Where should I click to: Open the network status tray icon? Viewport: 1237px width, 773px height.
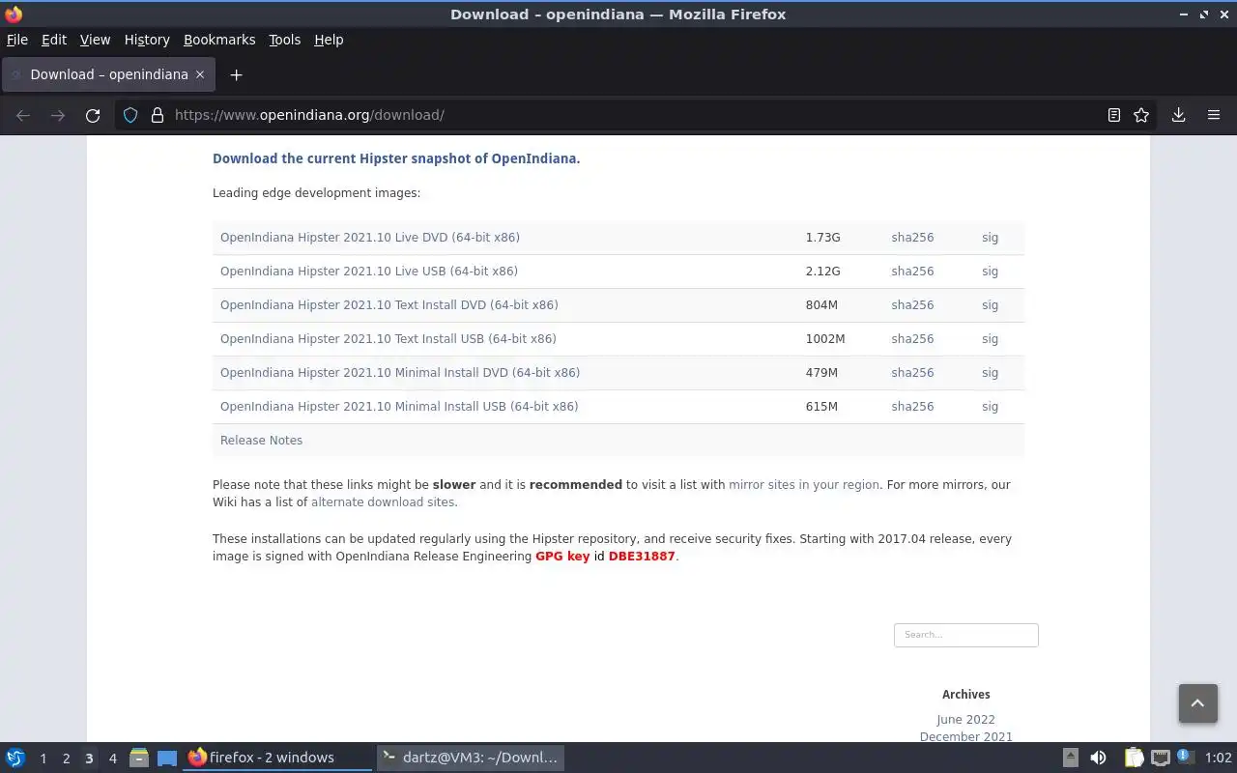(x=1161, y=758)
